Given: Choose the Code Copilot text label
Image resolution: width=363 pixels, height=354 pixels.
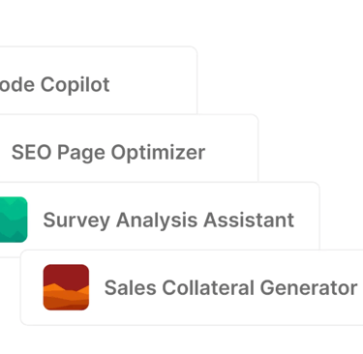Looking at the screenshot, I should pos(55,85).
